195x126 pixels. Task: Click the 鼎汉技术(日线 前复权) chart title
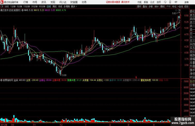[x=10, y=10]
